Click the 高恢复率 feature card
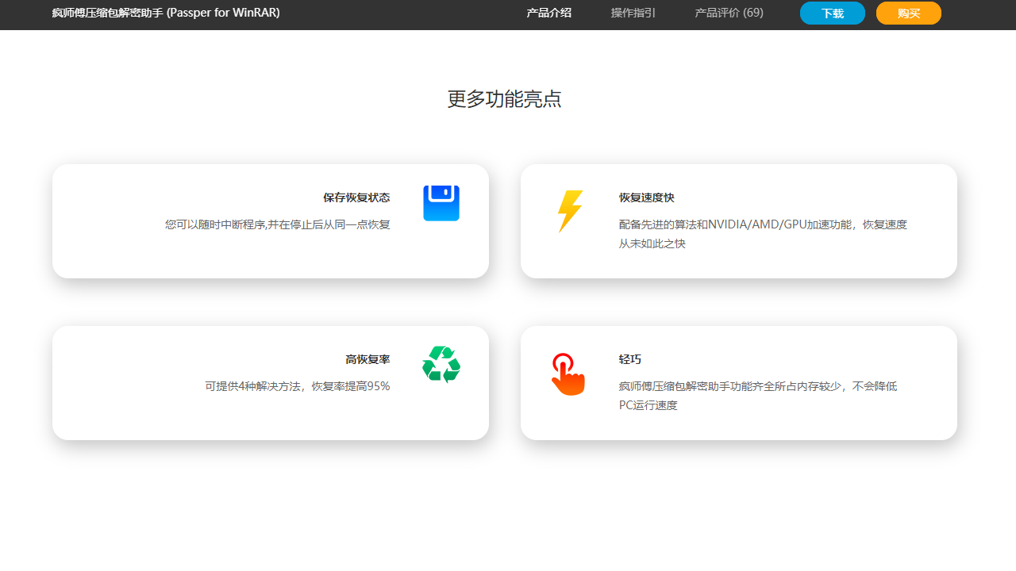Image resolution: width=1016 pixels, height=571 pixels. [x=270, y=382]
